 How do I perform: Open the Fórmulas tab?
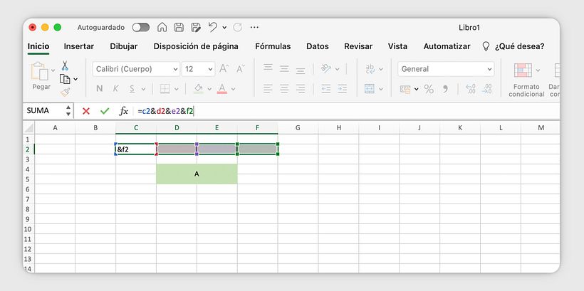[x=273, y=46]
